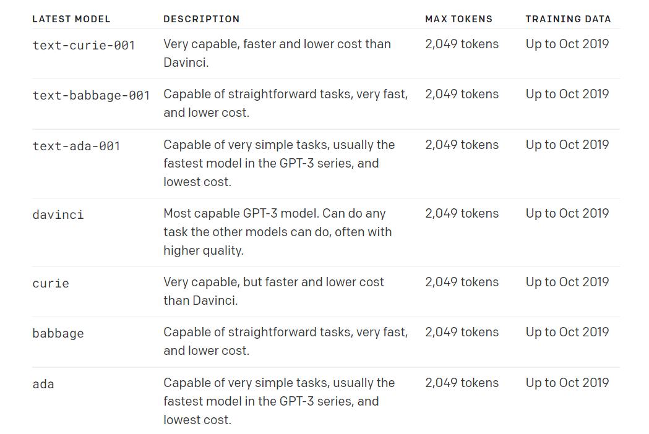649x434 pixels.
Task: Click the max tokens value for davinci
Action: tap(462, 213)
